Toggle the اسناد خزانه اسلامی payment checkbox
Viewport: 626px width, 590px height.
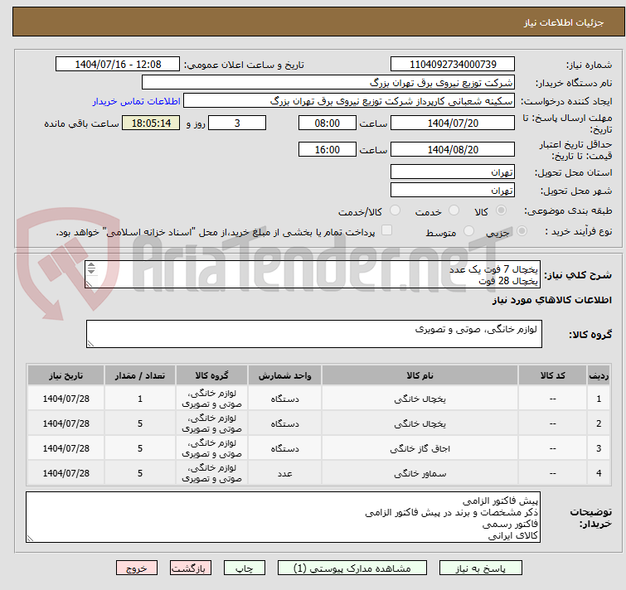pyautogui.click(x=386, y=230)
